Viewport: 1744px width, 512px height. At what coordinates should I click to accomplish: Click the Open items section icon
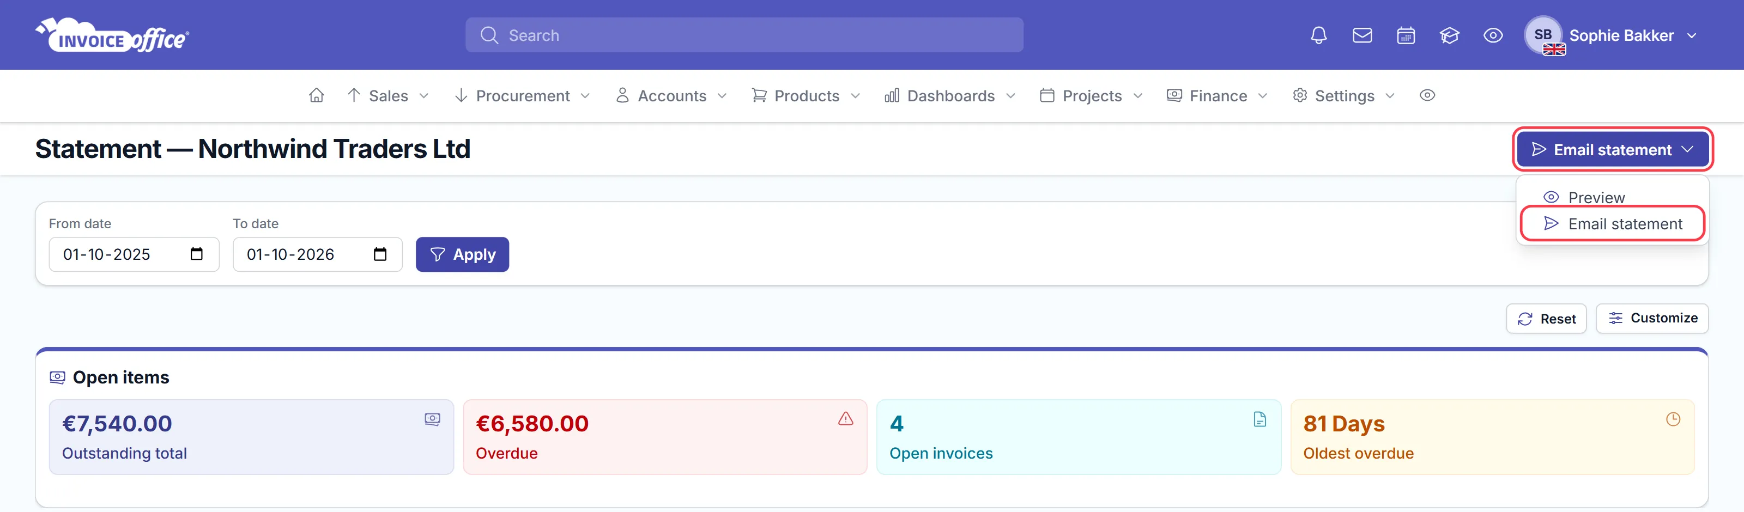click(x=58, y=377)
